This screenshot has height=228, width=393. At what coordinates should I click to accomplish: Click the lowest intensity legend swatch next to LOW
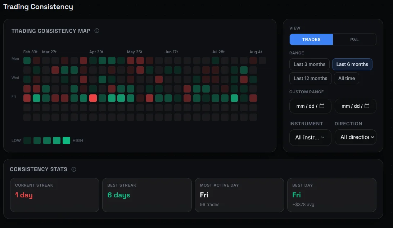click(27, 140)
